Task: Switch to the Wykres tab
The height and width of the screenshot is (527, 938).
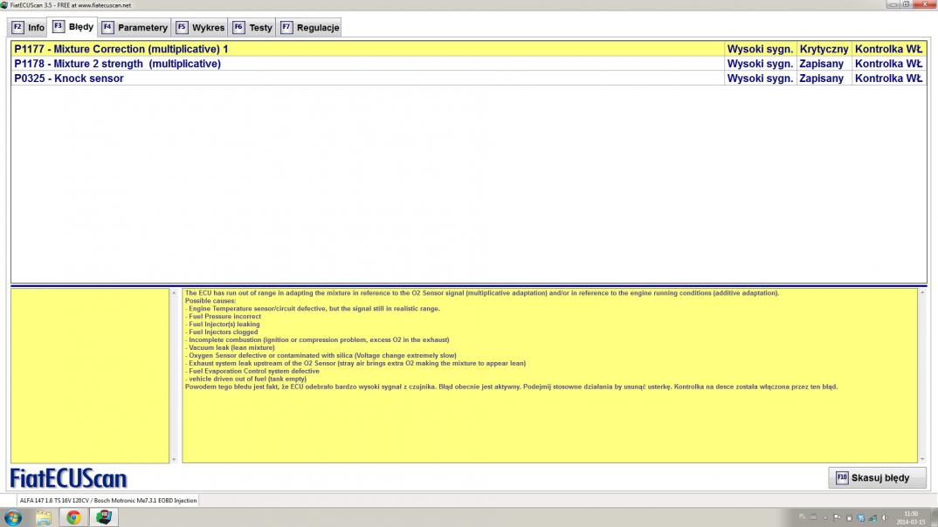Action: [200, 28]
